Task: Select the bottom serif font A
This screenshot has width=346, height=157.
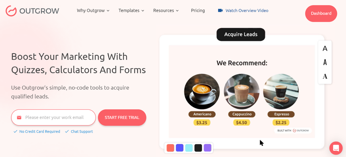Action: click(x=325, y=76)
